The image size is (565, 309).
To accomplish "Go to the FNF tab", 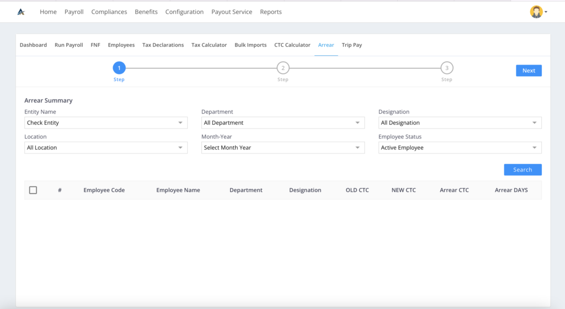I will [95, 45].
